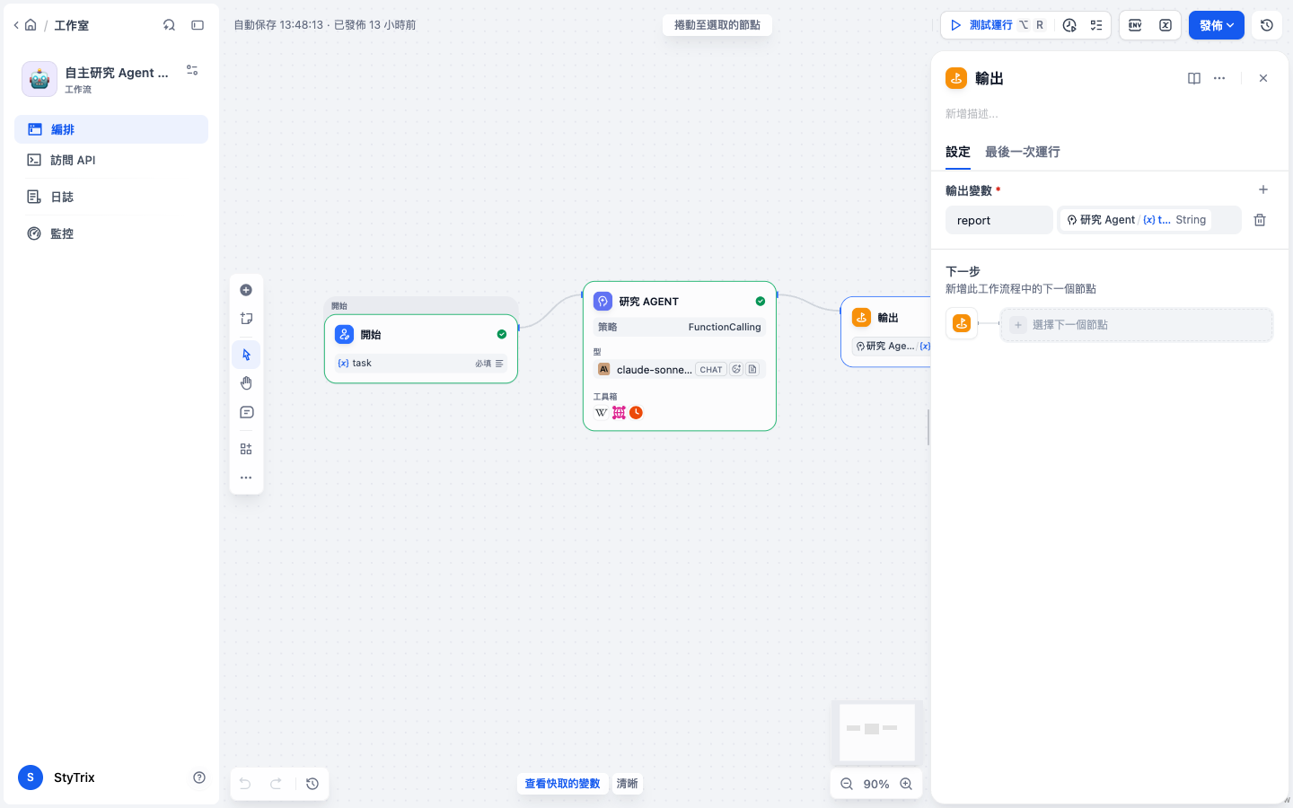Screen dimensions: 1293x808
Task: Open the 監控 monitoring page
Action: 111,233
